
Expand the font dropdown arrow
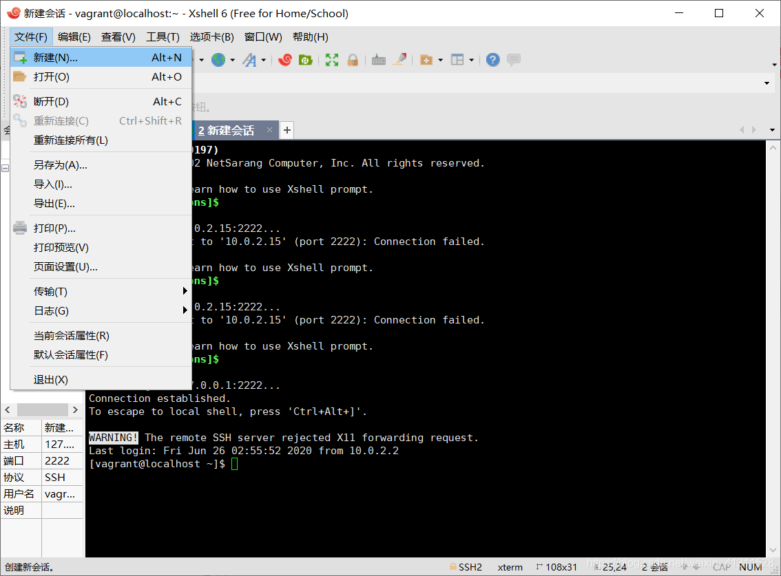pyautogui.click(x=264, y=61)
